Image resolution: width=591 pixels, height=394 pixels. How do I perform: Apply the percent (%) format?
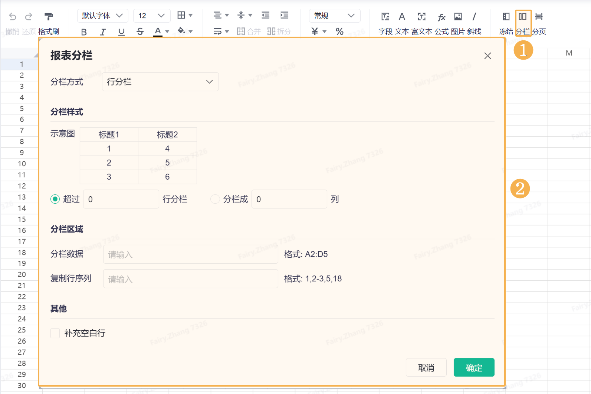339,31
